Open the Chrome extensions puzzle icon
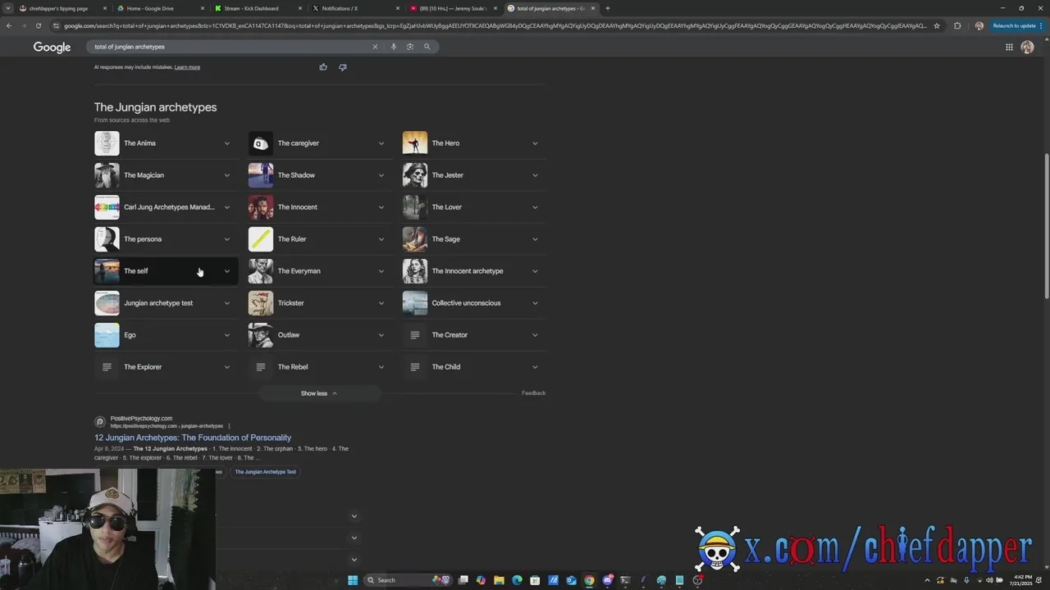 (957, 25)
